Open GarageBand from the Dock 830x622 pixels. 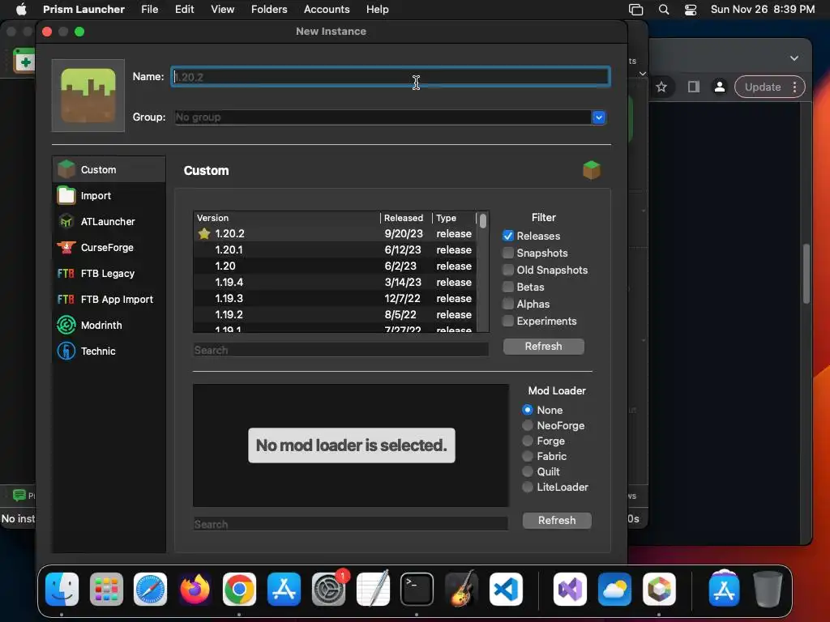pos(461,589)
